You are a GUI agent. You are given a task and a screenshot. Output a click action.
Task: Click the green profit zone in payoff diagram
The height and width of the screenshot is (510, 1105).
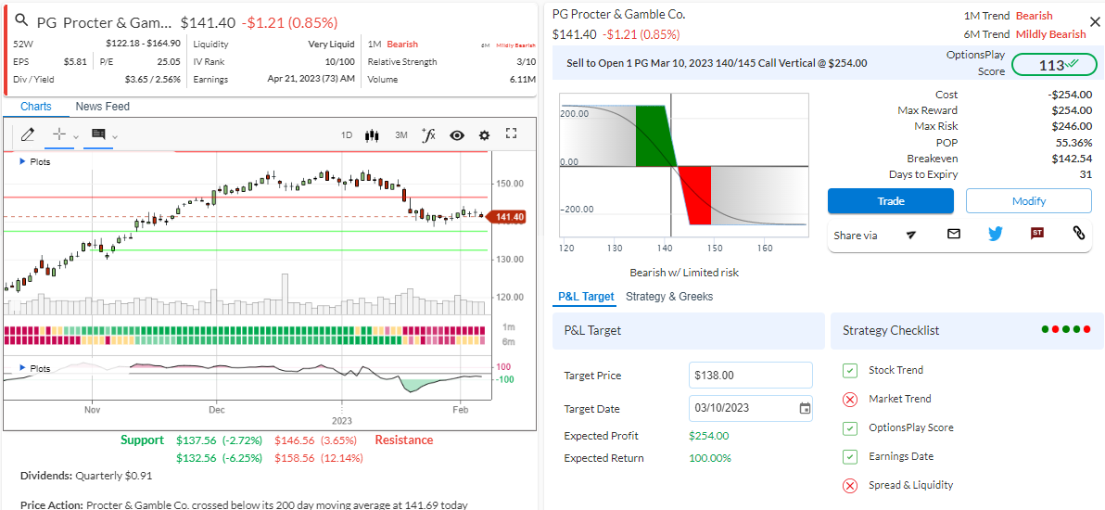(655, 135)
